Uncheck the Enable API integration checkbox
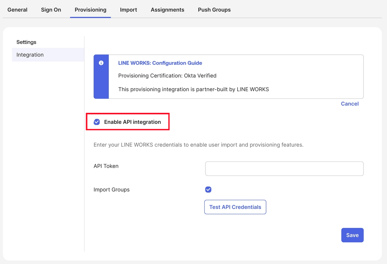 [x=97, y=122]
